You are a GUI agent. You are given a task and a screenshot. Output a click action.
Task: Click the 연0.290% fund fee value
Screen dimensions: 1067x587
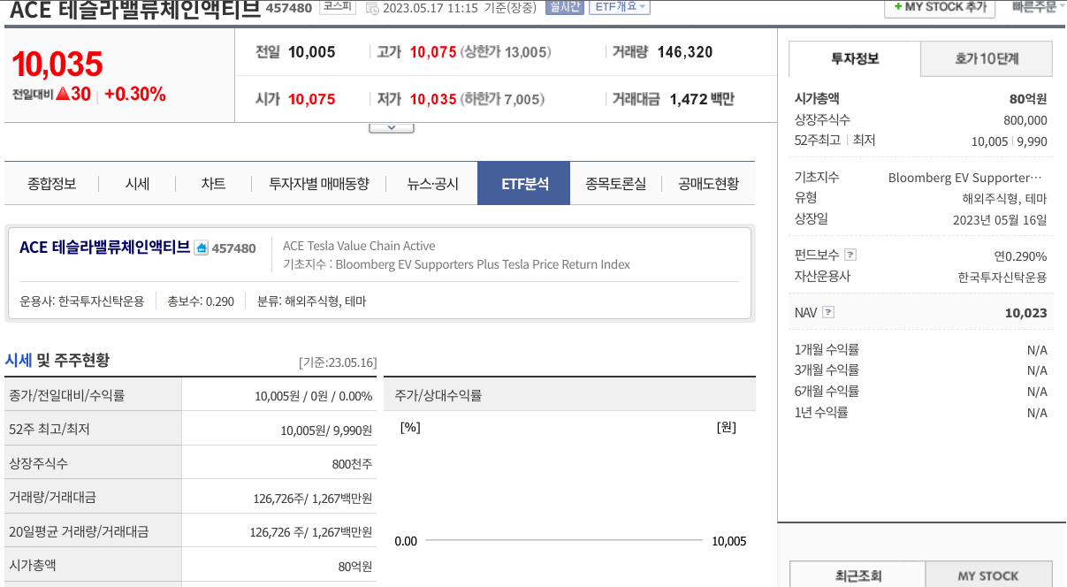point(1020,256)
